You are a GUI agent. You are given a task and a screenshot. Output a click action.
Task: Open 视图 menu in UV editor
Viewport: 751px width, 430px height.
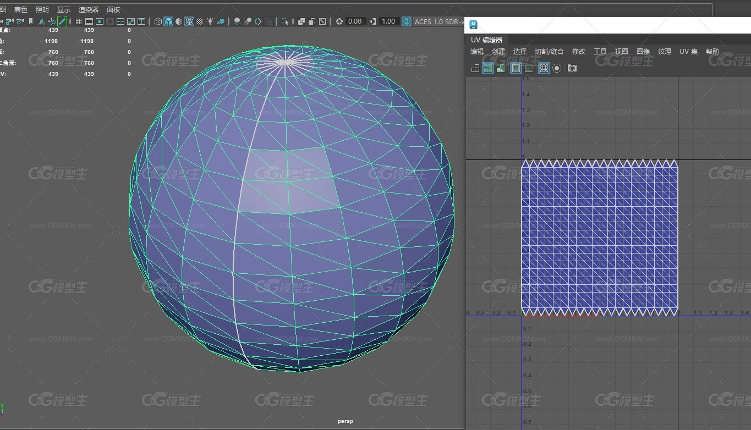point(622,51)
